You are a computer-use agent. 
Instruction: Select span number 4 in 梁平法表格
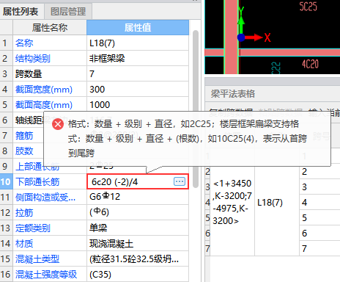click(x=304, y=203)
